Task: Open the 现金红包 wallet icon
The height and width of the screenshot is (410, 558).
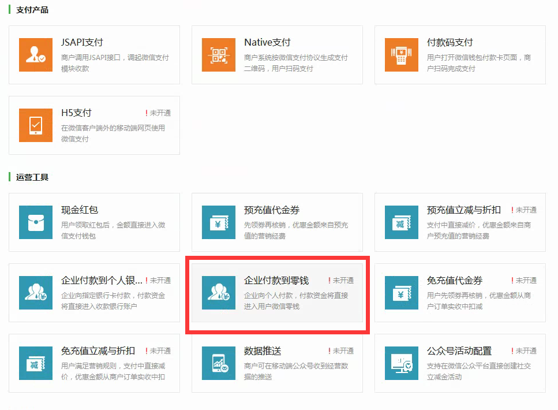Action: pyautogui.click(x=35, y=222)
